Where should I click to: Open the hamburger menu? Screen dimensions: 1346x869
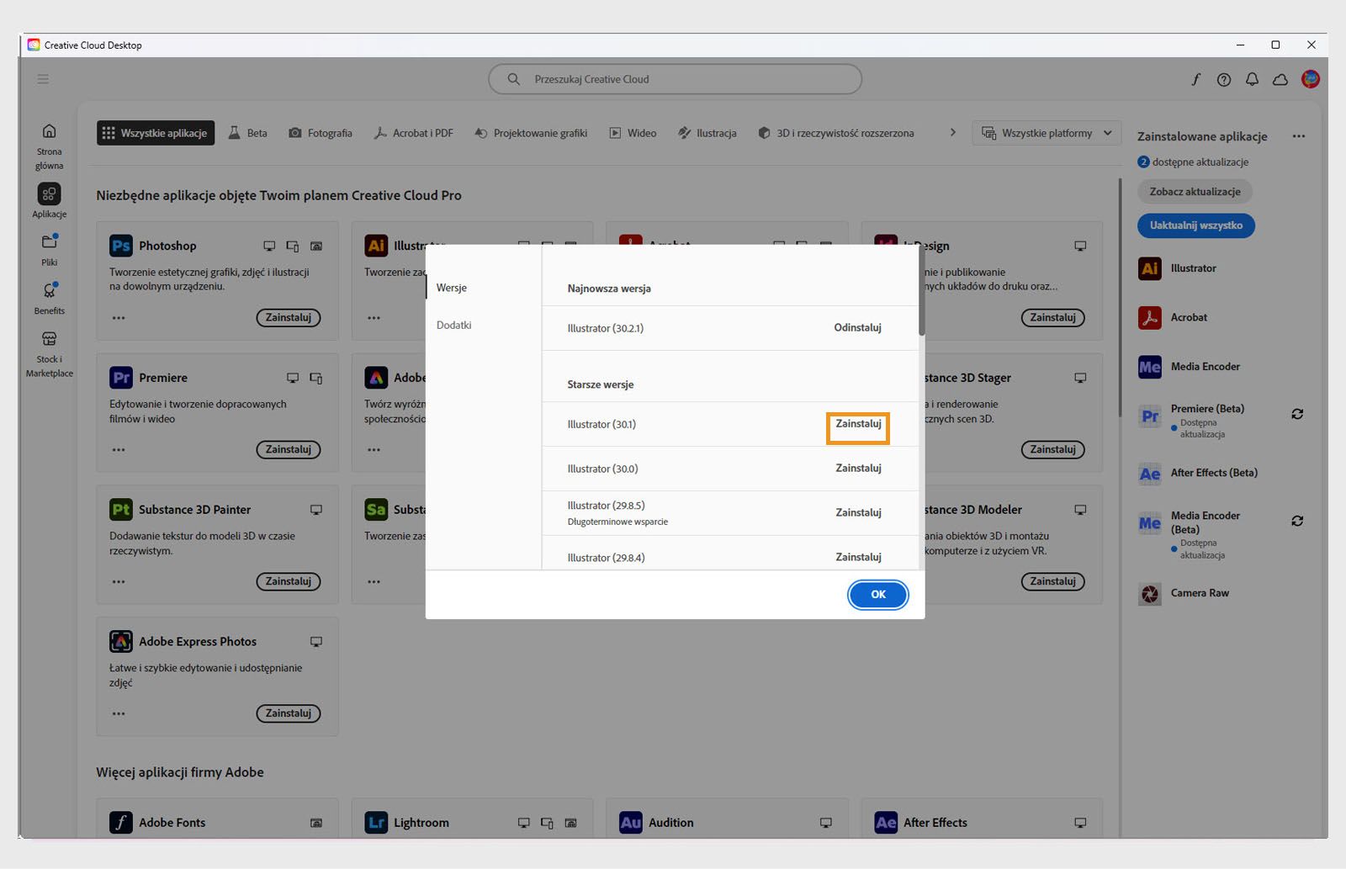[x=43, y=79]
